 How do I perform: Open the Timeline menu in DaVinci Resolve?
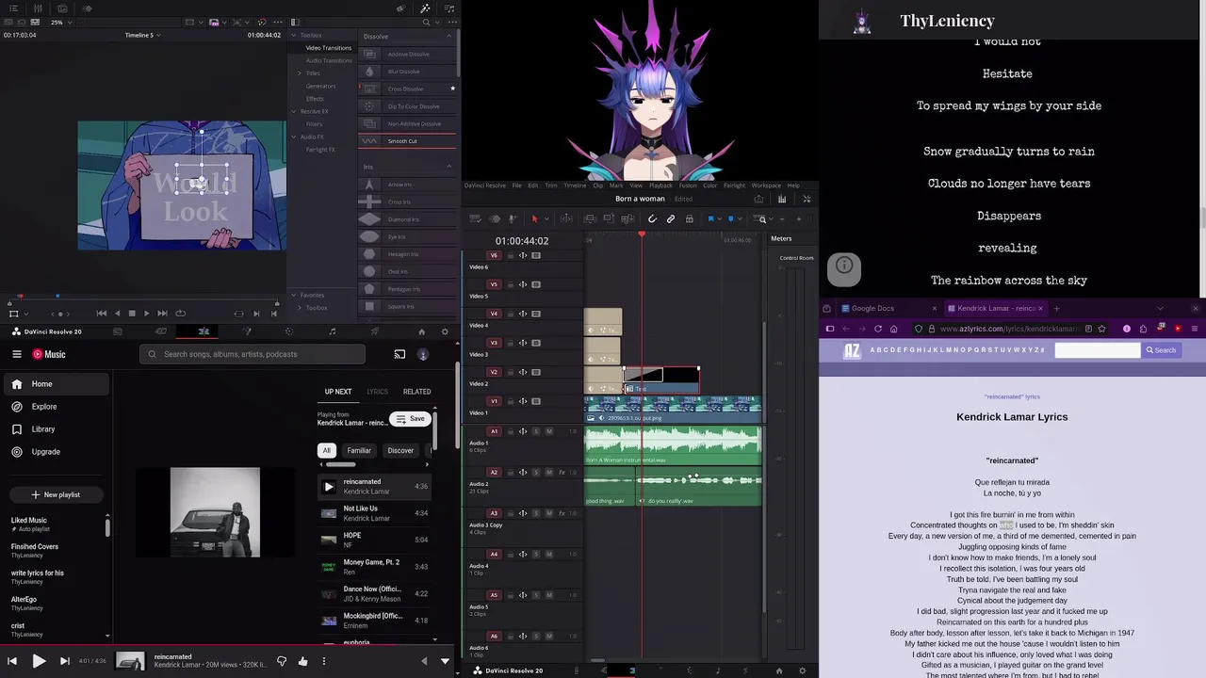tap(575, 186)
